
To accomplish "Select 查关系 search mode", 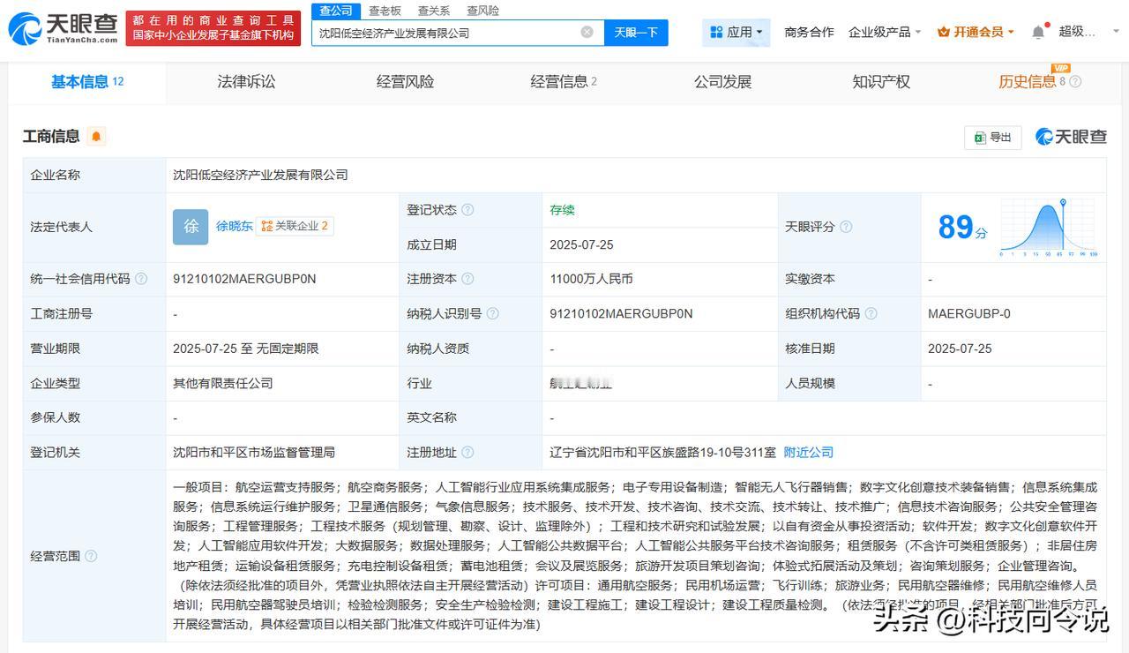I will click(x=434, y=11).
